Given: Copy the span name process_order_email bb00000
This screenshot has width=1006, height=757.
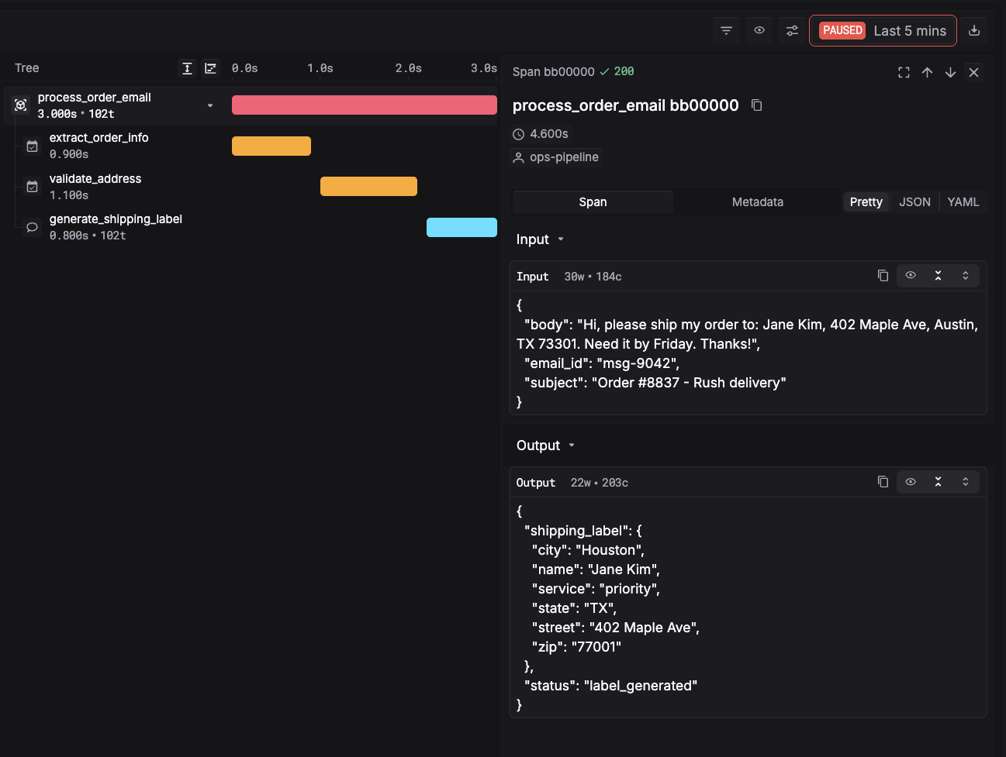Looking at the screenshot, I should [757, 105].
